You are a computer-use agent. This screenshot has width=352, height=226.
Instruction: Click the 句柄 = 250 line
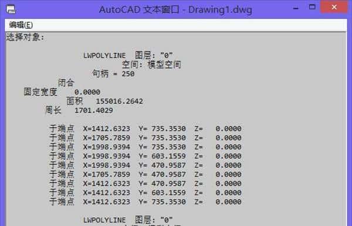tap(113, 74)
